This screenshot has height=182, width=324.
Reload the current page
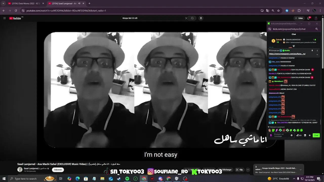coord(16,11)
